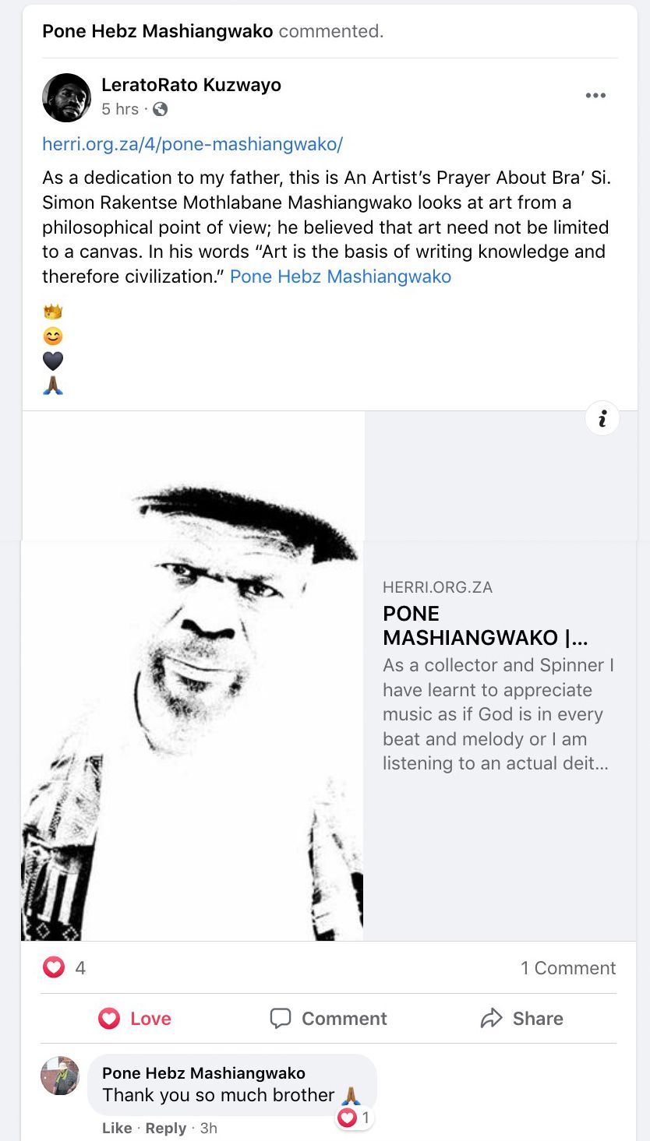
Task: Open LeratoRato Kuzwayo's profile name link
Action: [191, 85]
